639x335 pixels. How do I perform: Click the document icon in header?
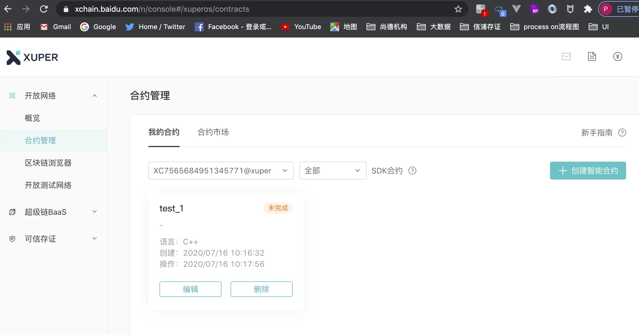click(592, 57)
